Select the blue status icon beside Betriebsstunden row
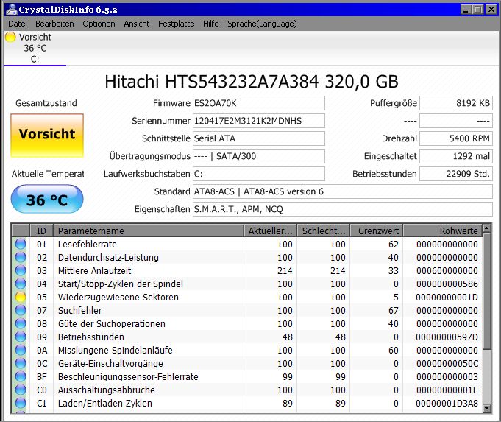 pos(21,337)
